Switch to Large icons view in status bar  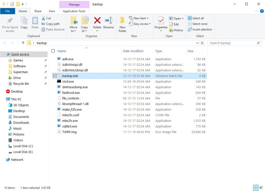click(x=261, y=188)
